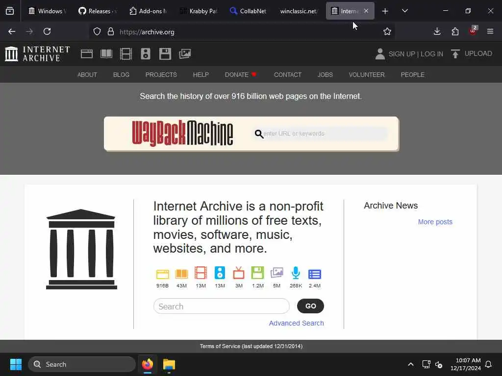
Task: Reload the archive.org page
Action: click(x=47, y=31)
